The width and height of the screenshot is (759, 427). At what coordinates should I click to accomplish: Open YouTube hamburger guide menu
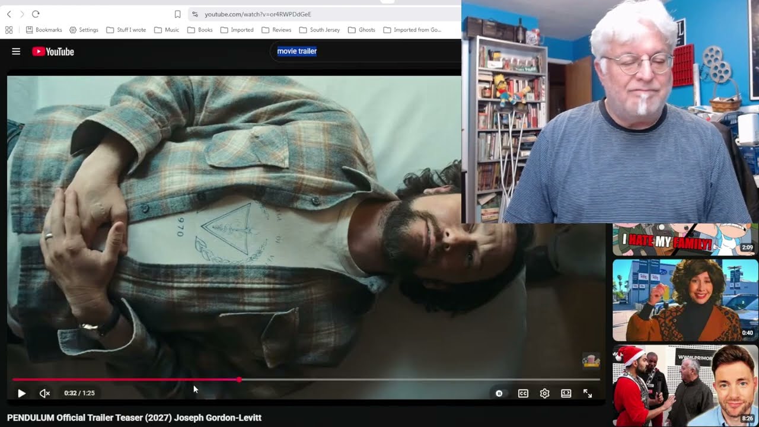(16, 52)
